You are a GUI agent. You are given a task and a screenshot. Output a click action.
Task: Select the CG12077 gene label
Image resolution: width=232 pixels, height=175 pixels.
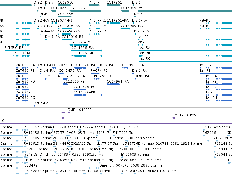pos(58,8)
